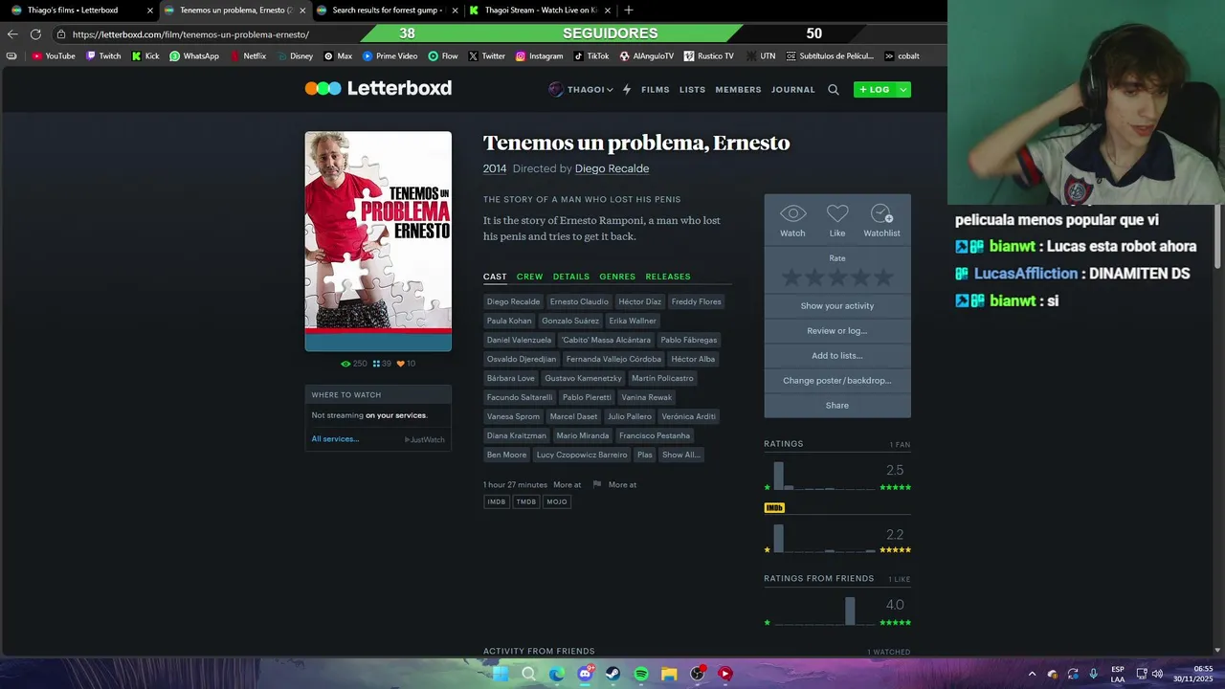
Task: Open All services... link
Action: [x=335, y=439]
